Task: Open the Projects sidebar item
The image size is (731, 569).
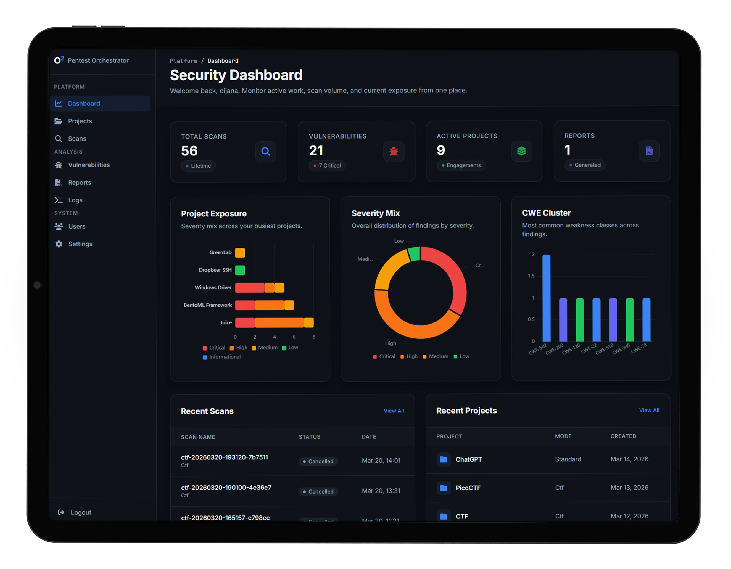Action: 80,121
